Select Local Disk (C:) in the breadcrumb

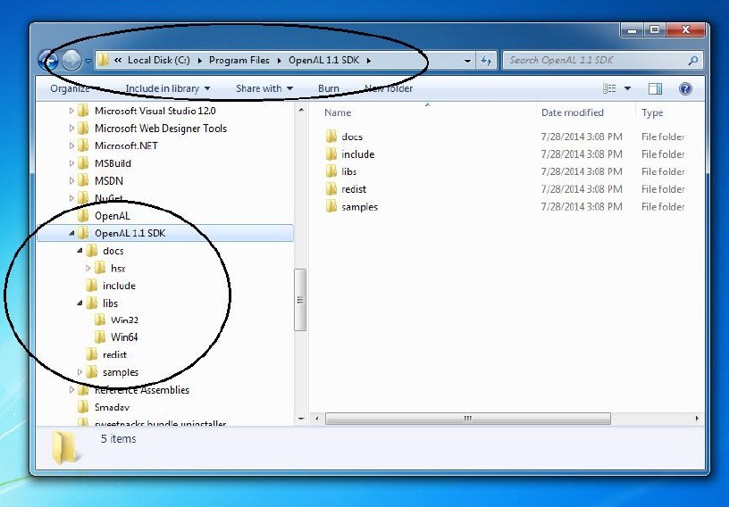(x=158, y=60)
